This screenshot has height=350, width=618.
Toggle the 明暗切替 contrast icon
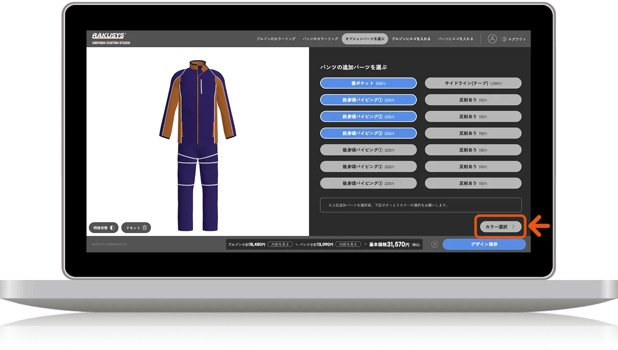[x=112, y=228]
